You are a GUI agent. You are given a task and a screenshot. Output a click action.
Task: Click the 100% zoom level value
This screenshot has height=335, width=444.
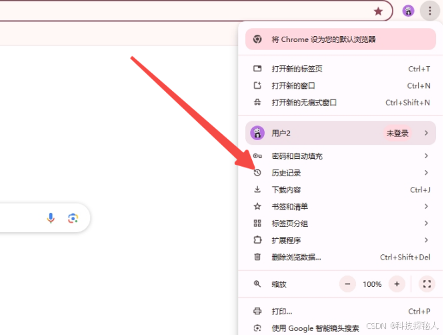pos(372,284)
